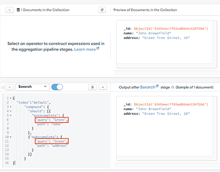
Task: Click the end of line 16 in editor
Action: (15, 163)
